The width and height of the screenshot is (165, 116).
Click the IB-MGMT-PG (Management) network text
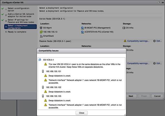coord(97,28)
